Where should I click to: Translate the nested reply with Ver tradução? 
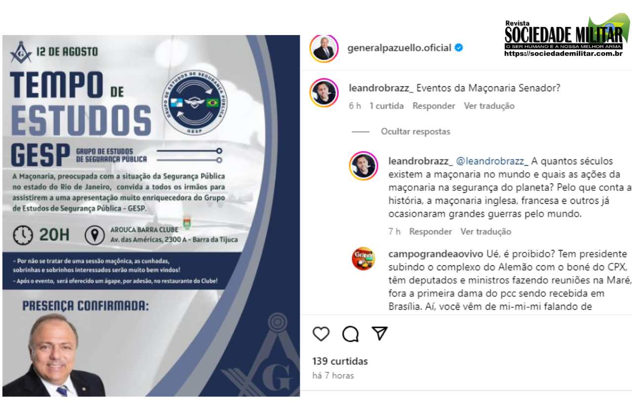(486, 231)
